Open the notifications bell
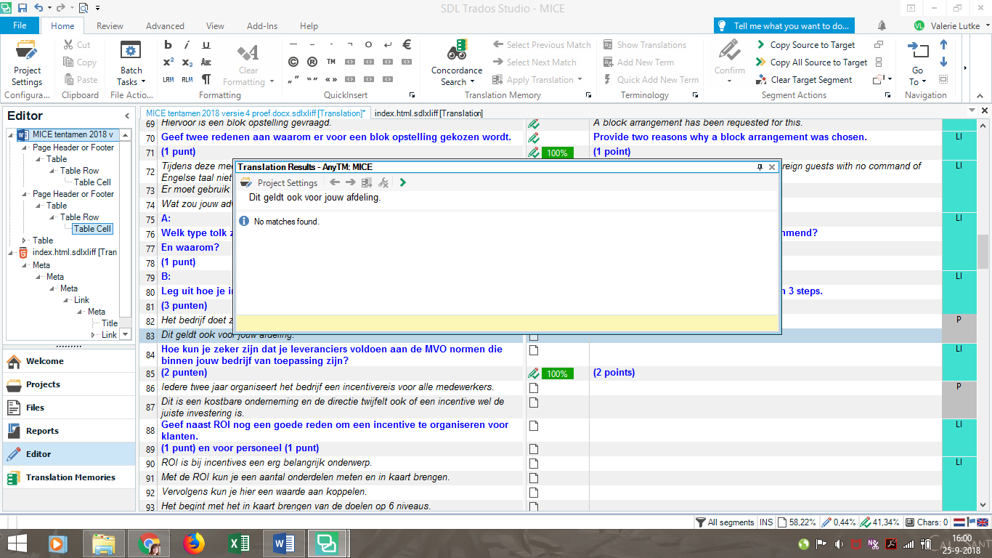Image resolution: width=992 pixels, height=558 pixels. (x=882, y=25)
